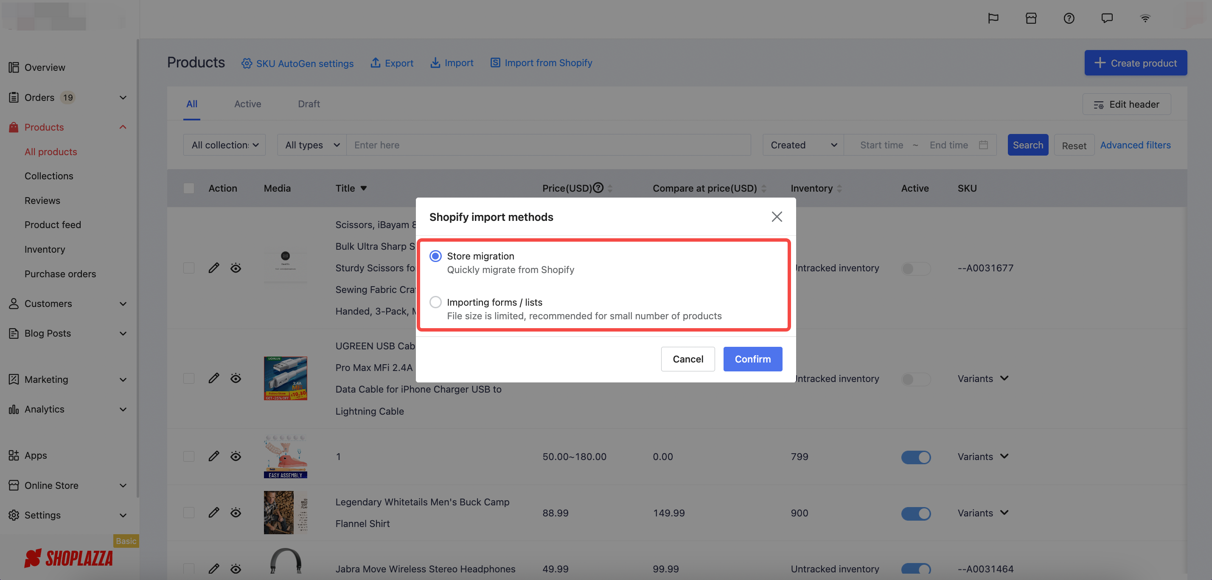Preview the UGREEN USB Cable eye icon

coord(236,378)
